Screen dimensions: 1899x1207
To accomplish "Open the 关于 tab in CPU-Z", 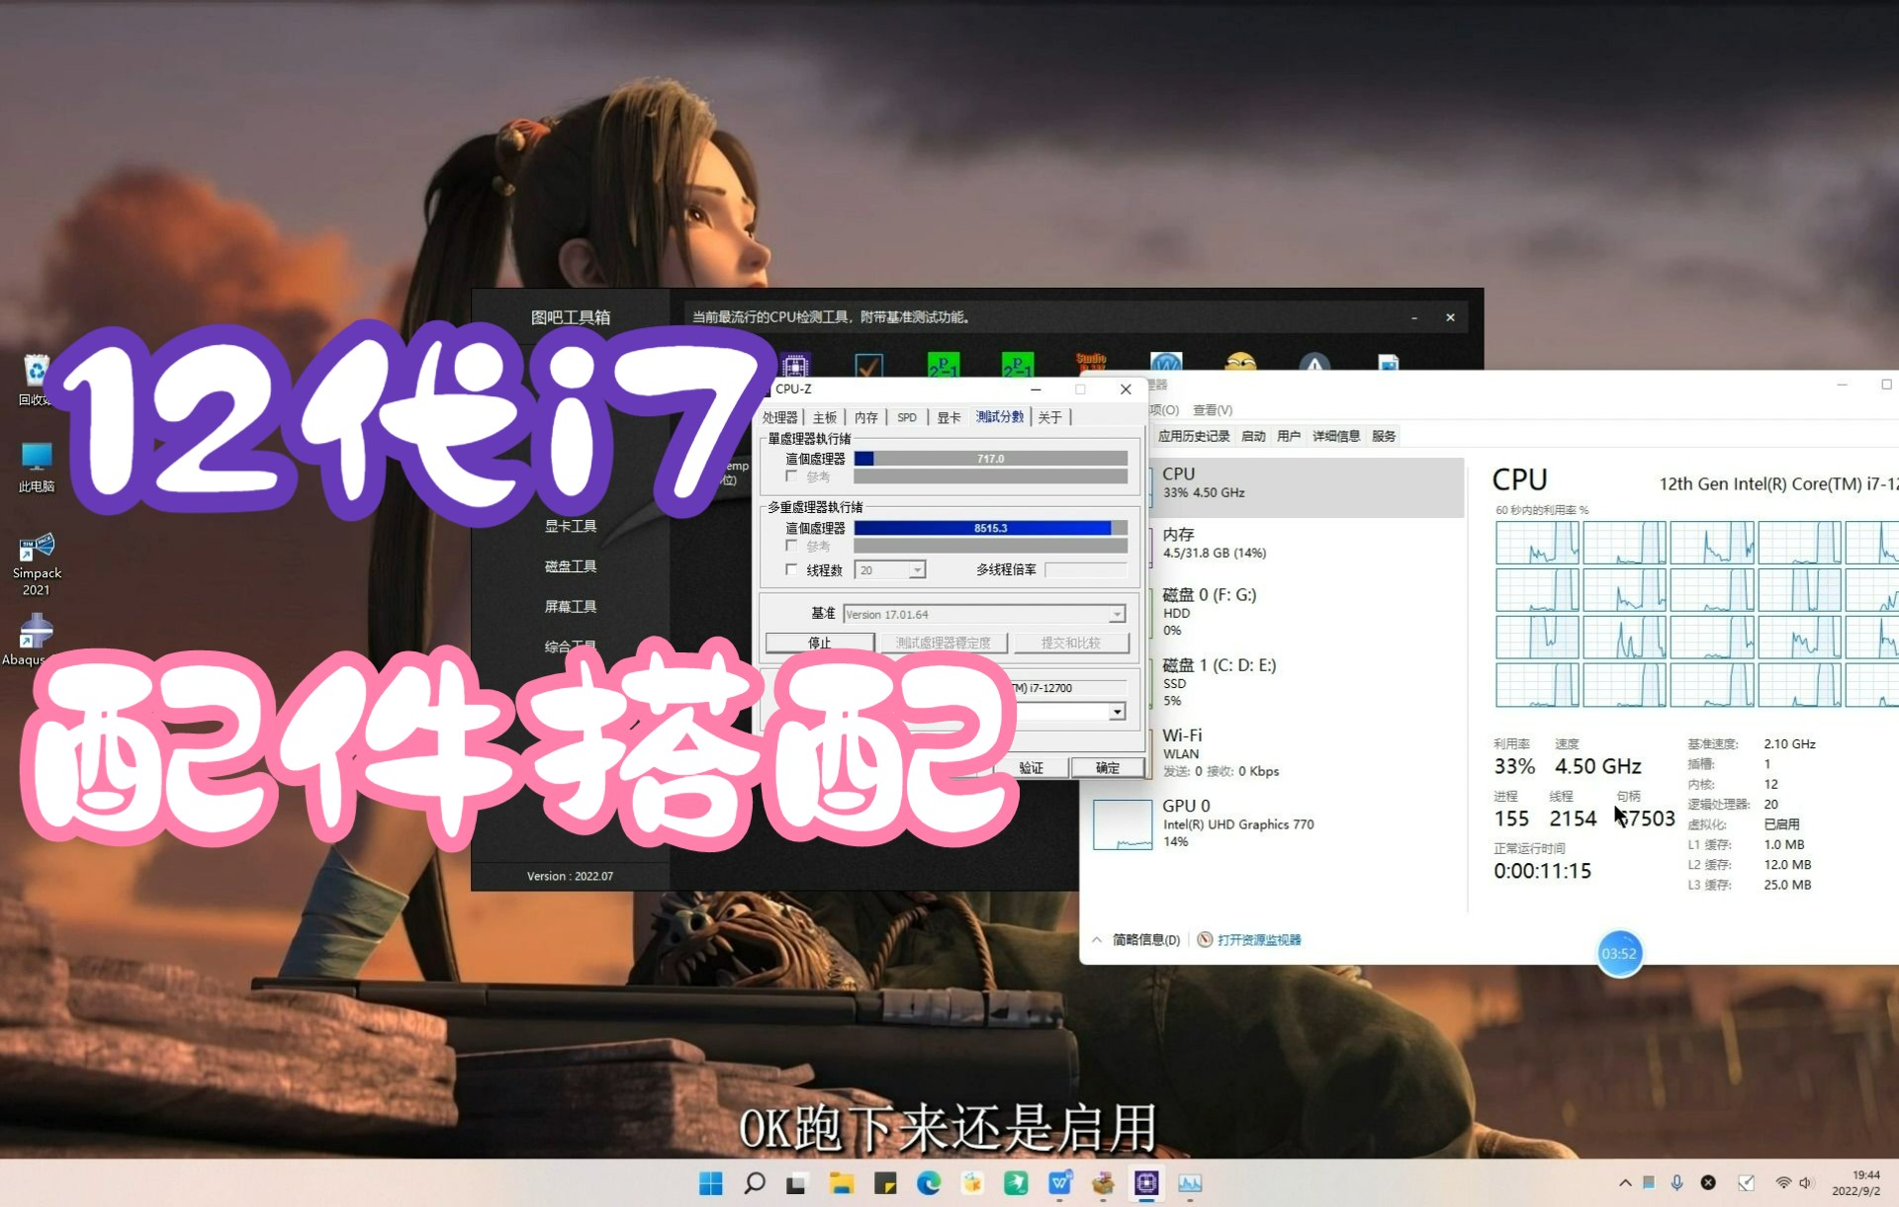I will tap(1050, 417).
